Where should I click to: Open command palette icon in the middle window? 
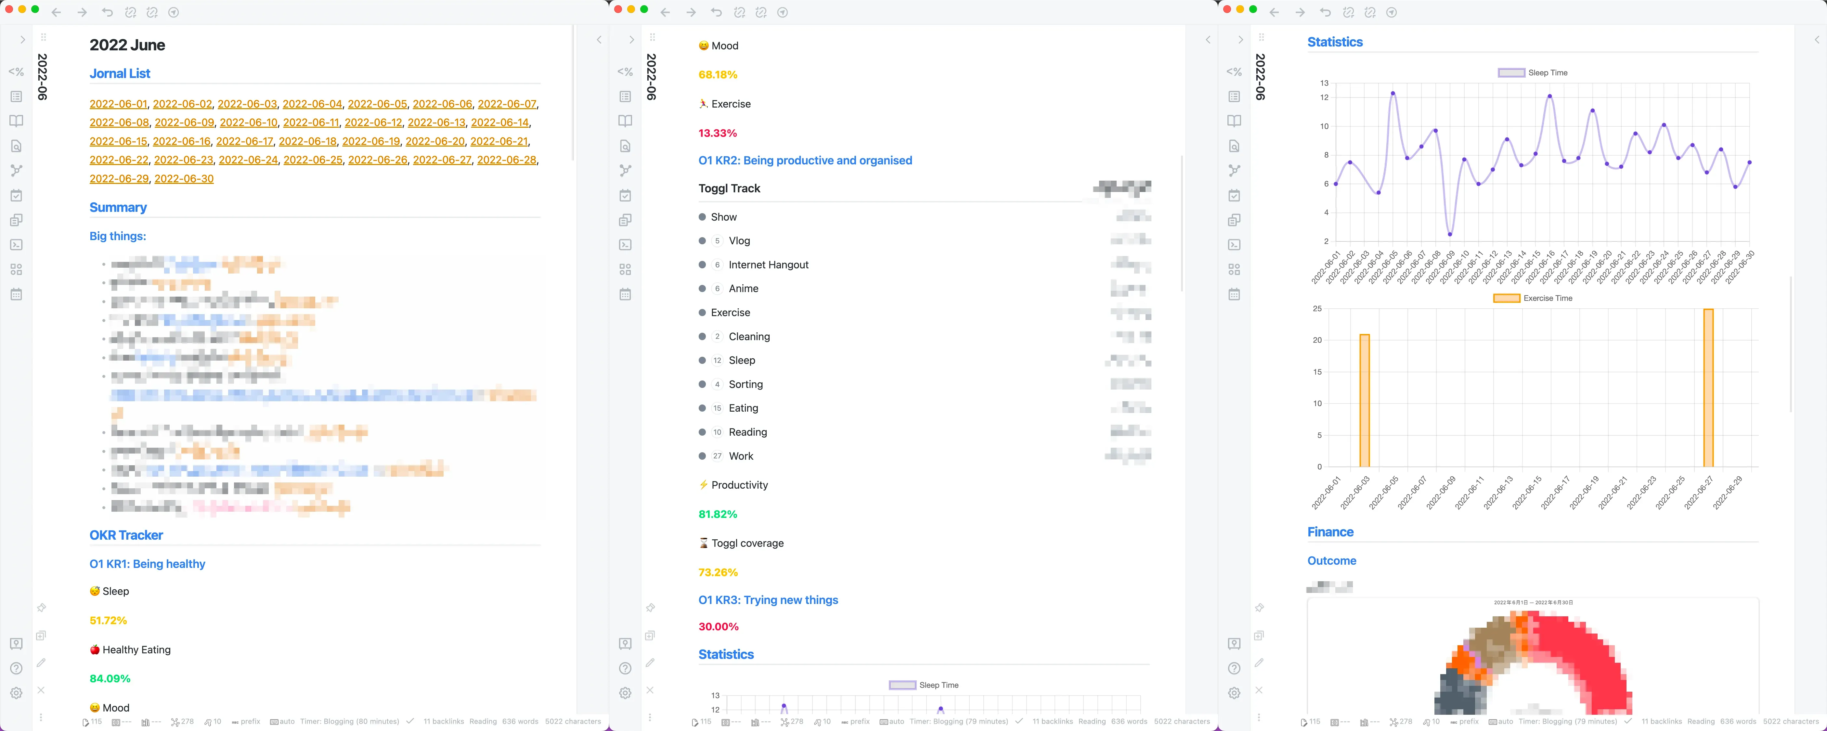click(625, 245)
